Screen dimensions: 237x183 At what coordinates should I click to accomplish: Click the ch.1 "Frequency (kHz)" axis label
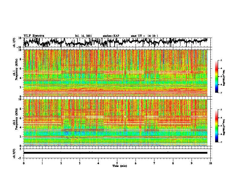pyautogui.click(x=16, y=69)
